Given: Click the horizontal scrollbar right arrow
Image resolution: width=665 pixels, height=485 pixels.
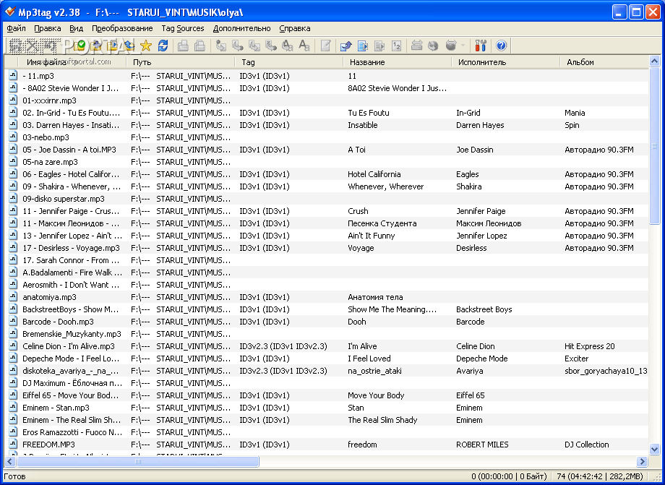Looking at the screenshot, I should pos(643,462).
